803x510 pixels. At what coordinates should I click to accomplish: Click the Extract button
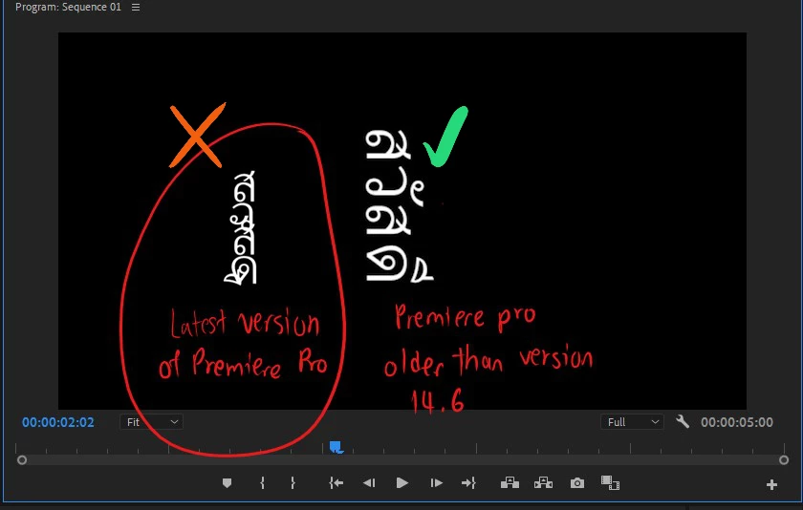click(x=543, y=482)
